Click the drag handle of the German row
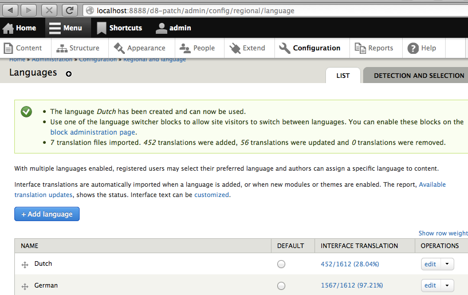468x295 pixels. 25,286
